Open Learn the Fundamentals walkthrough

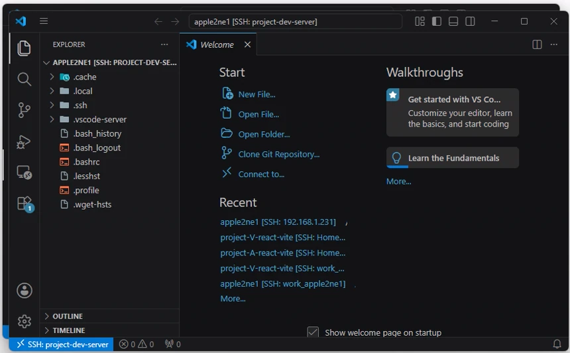(453, 157)
